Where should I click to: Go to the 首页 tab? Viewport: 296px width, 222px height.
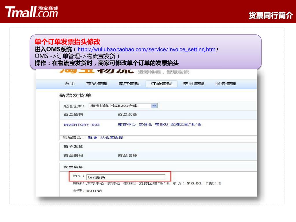(70, 84)
